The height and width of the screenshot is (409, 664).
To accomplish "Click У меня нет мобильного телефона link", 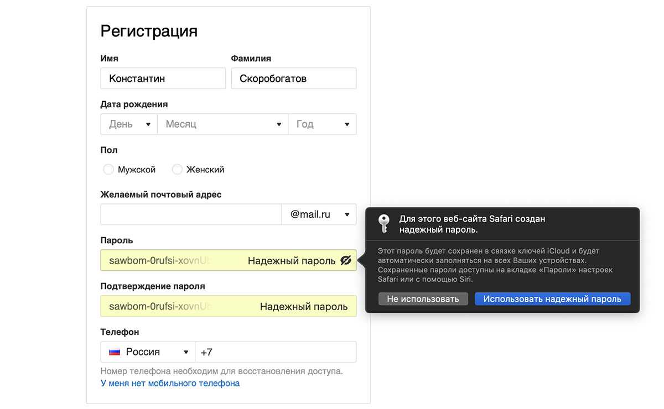I will pyautogui.click(x=170, y=383).
